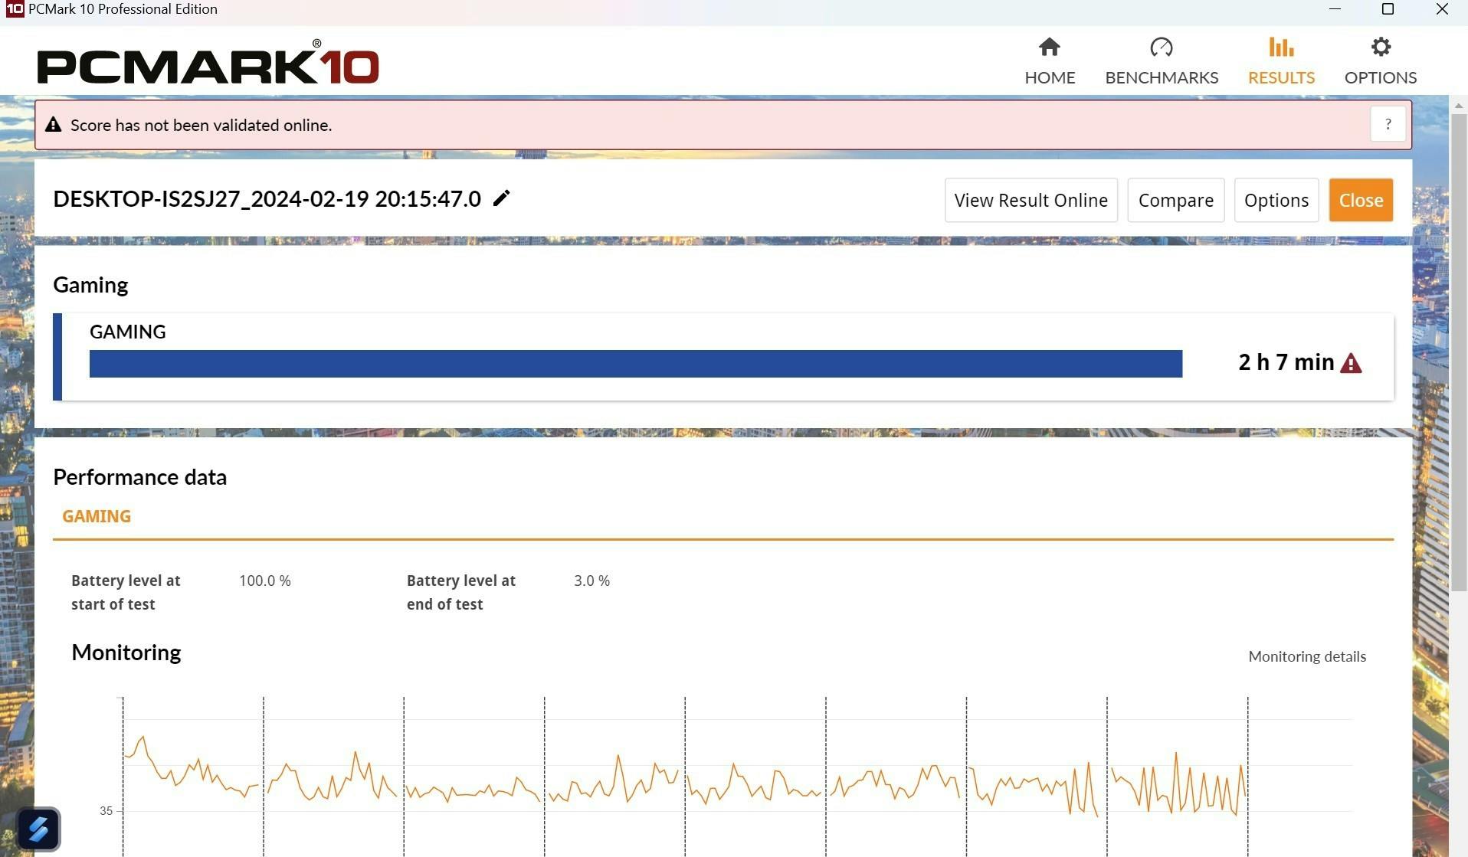This screenshot has width=1468, height=857.
Task: Click the PCMark 10 logo
Action: click(208, 64)
